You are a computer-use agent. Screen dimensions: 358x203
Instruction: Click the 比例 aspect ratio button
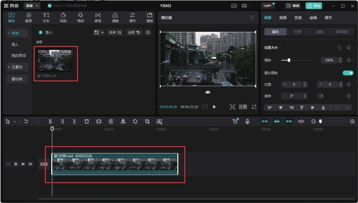tap(243, 107)
